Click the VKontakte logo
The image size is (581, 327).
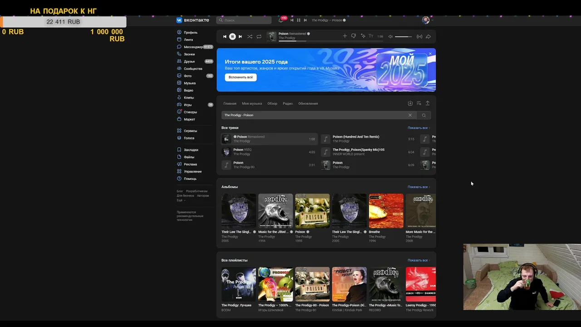[x=193, y=20]
